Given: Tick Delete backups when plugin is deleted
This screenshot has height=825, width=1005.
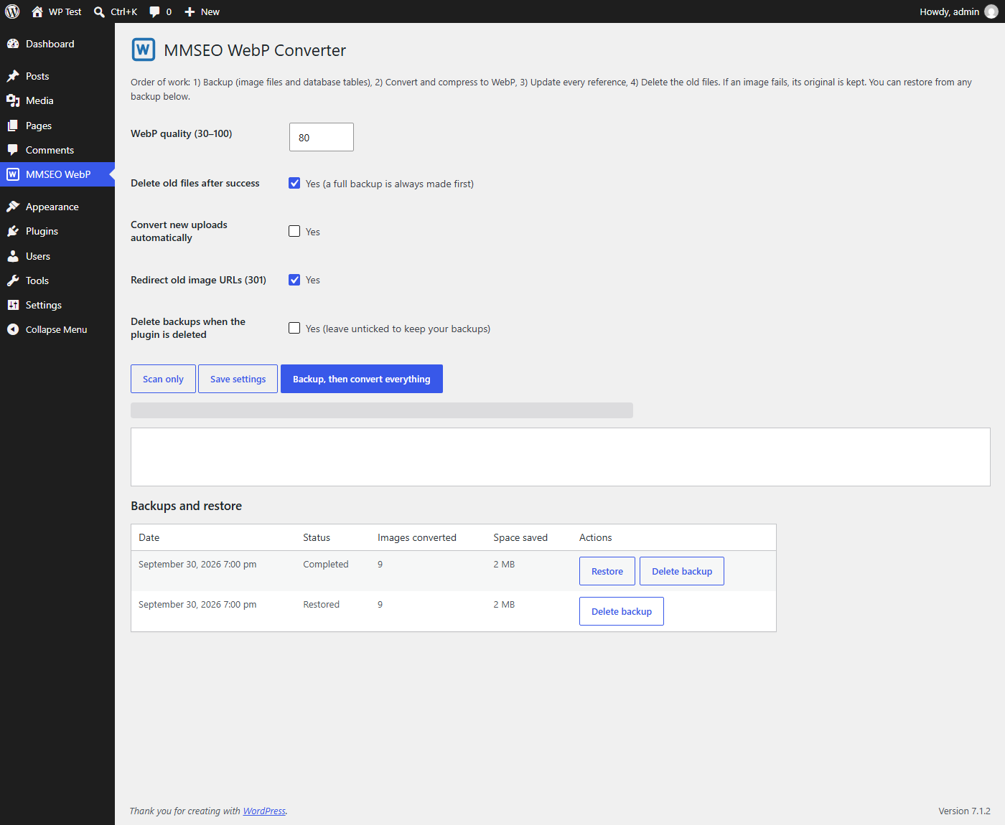Looking at the screenshot, I should tap(294, 328).
